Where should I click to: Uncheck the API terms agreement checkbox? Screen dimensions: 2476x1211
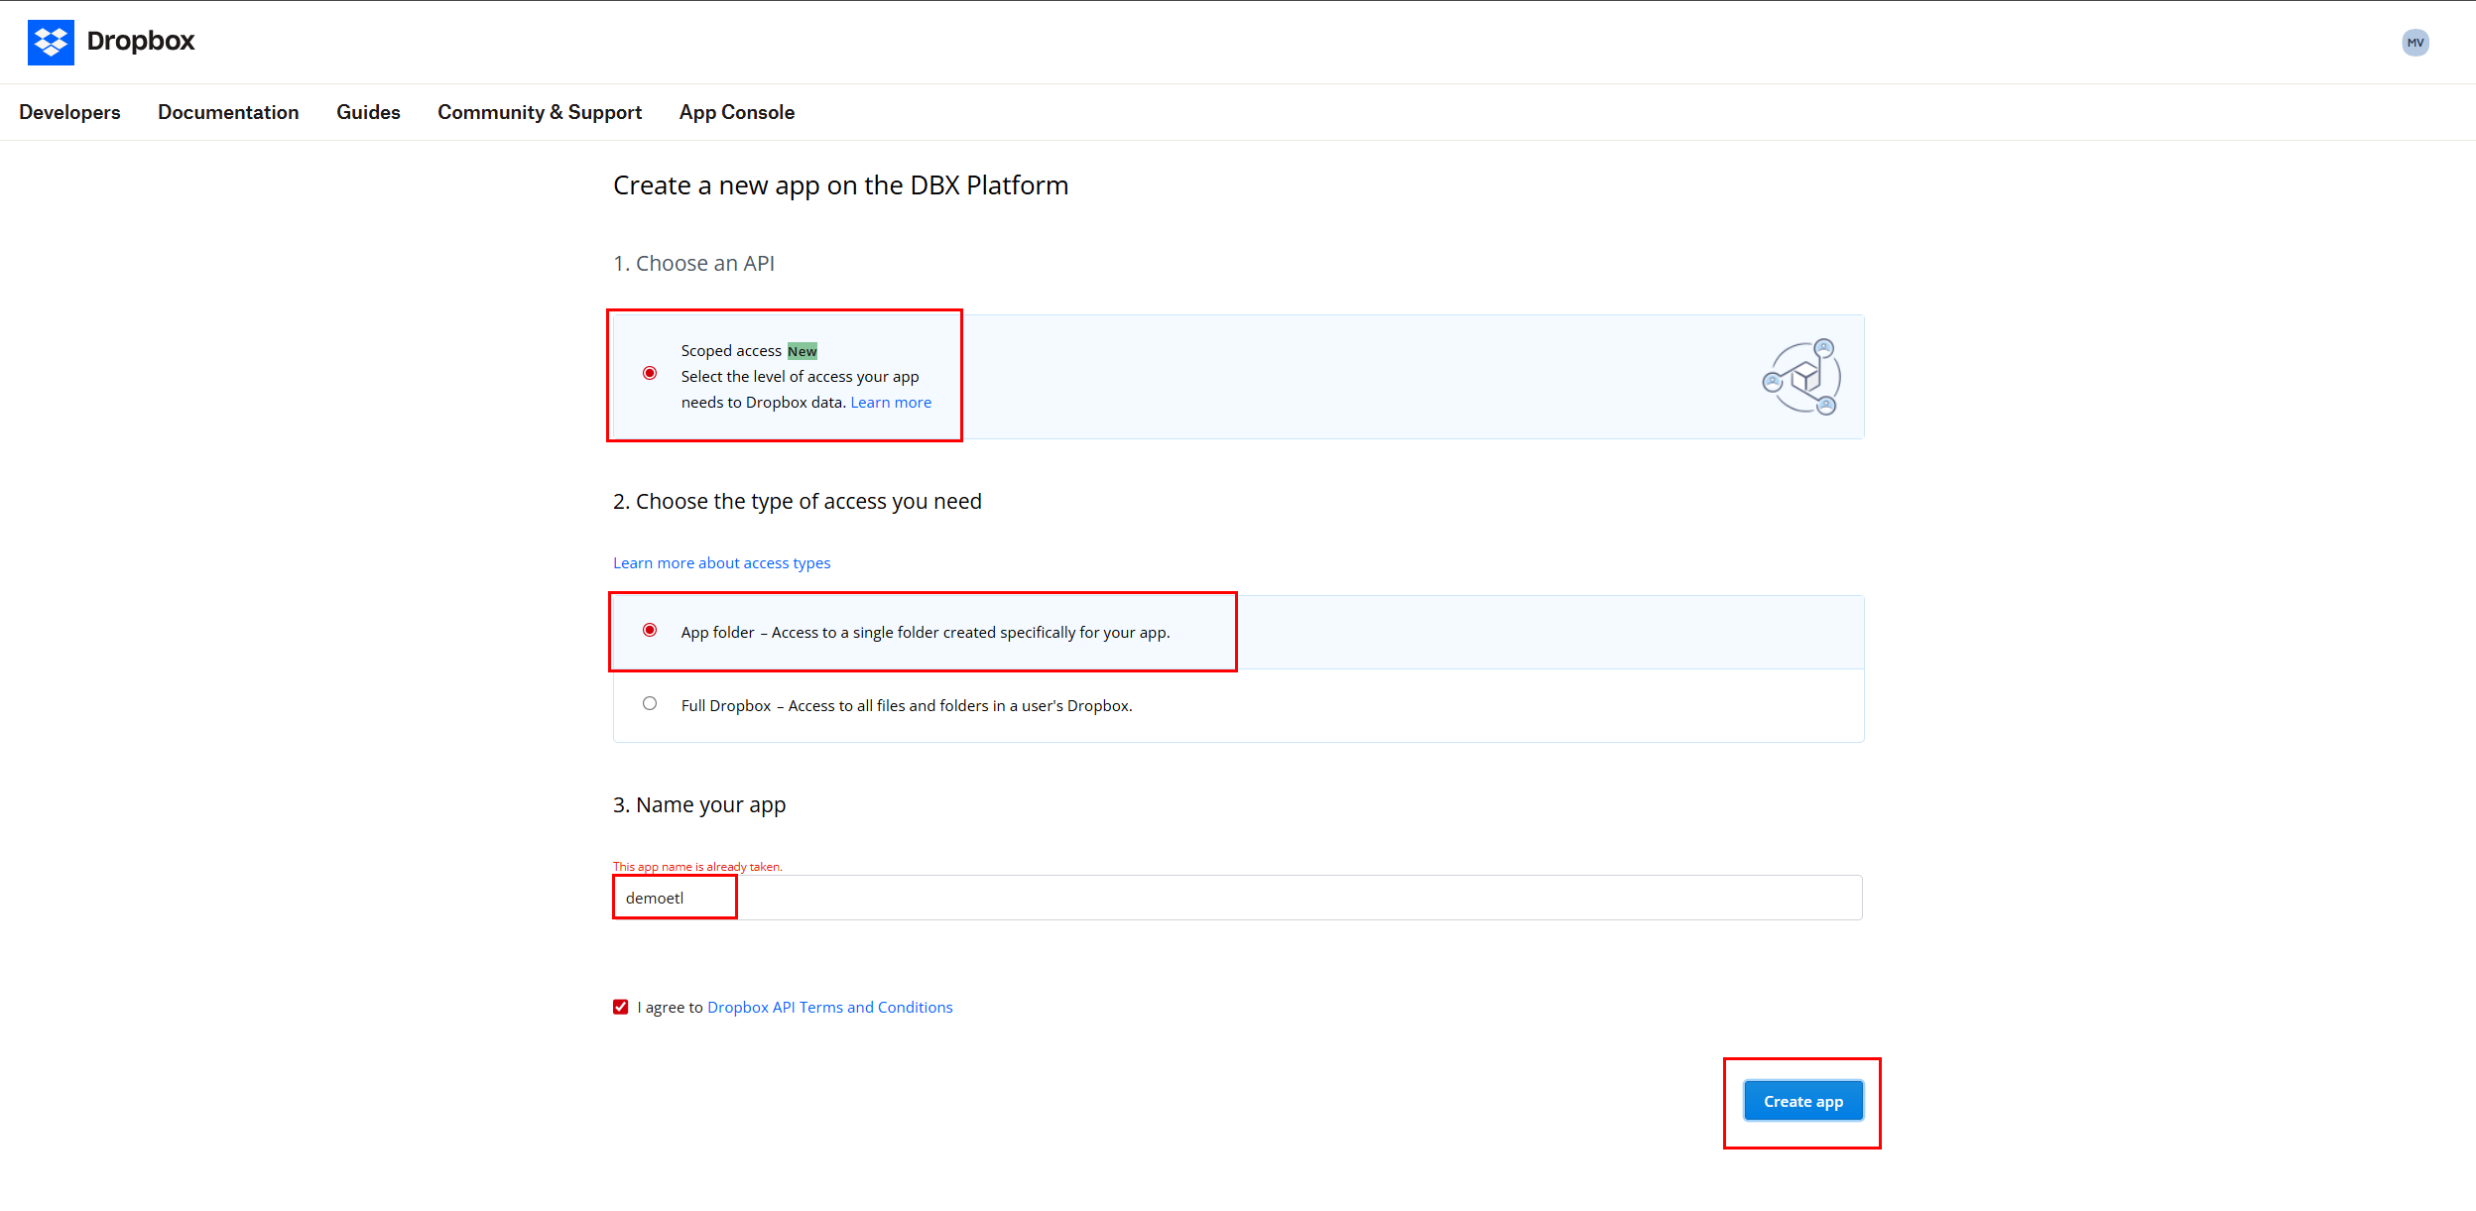click(x=622, y=1006)
